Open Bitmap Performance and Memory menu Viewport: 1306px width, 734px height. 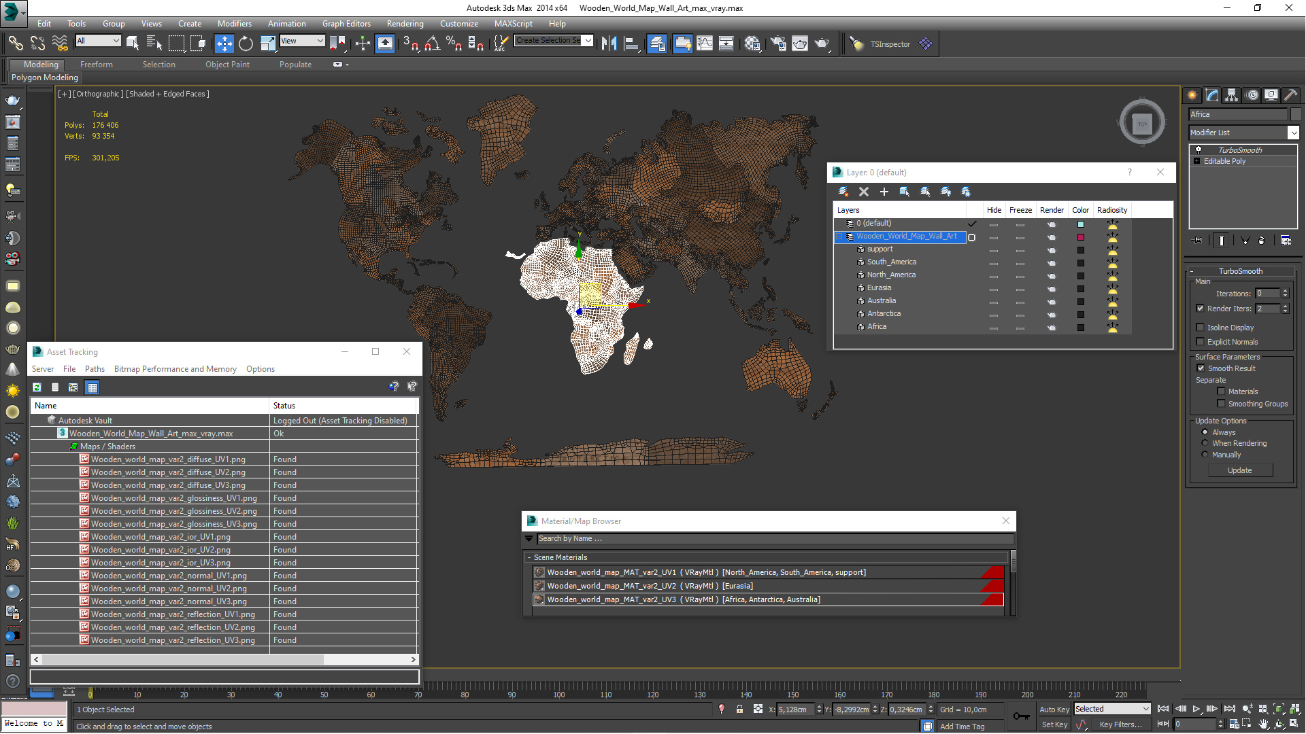(x=175, y=369)
